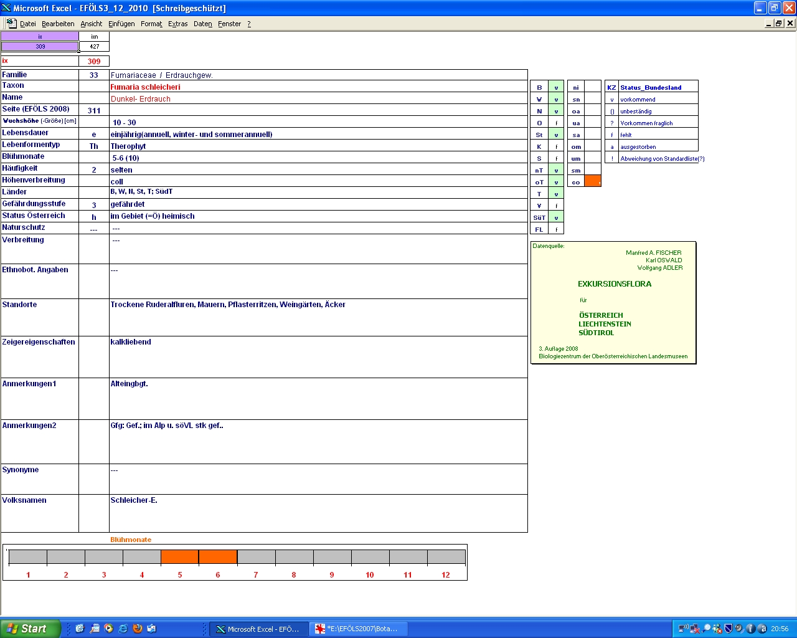Click the Excel application icon in title bar
The height and width of the screenshot is (638, 797).
point(6,8)
